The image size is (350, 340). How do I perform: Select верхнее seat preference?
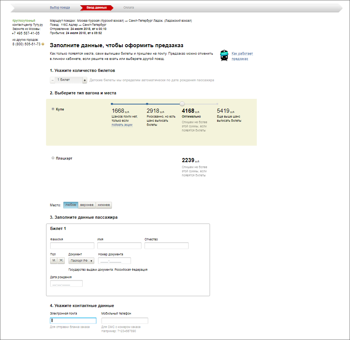click(x=87, y=205)
